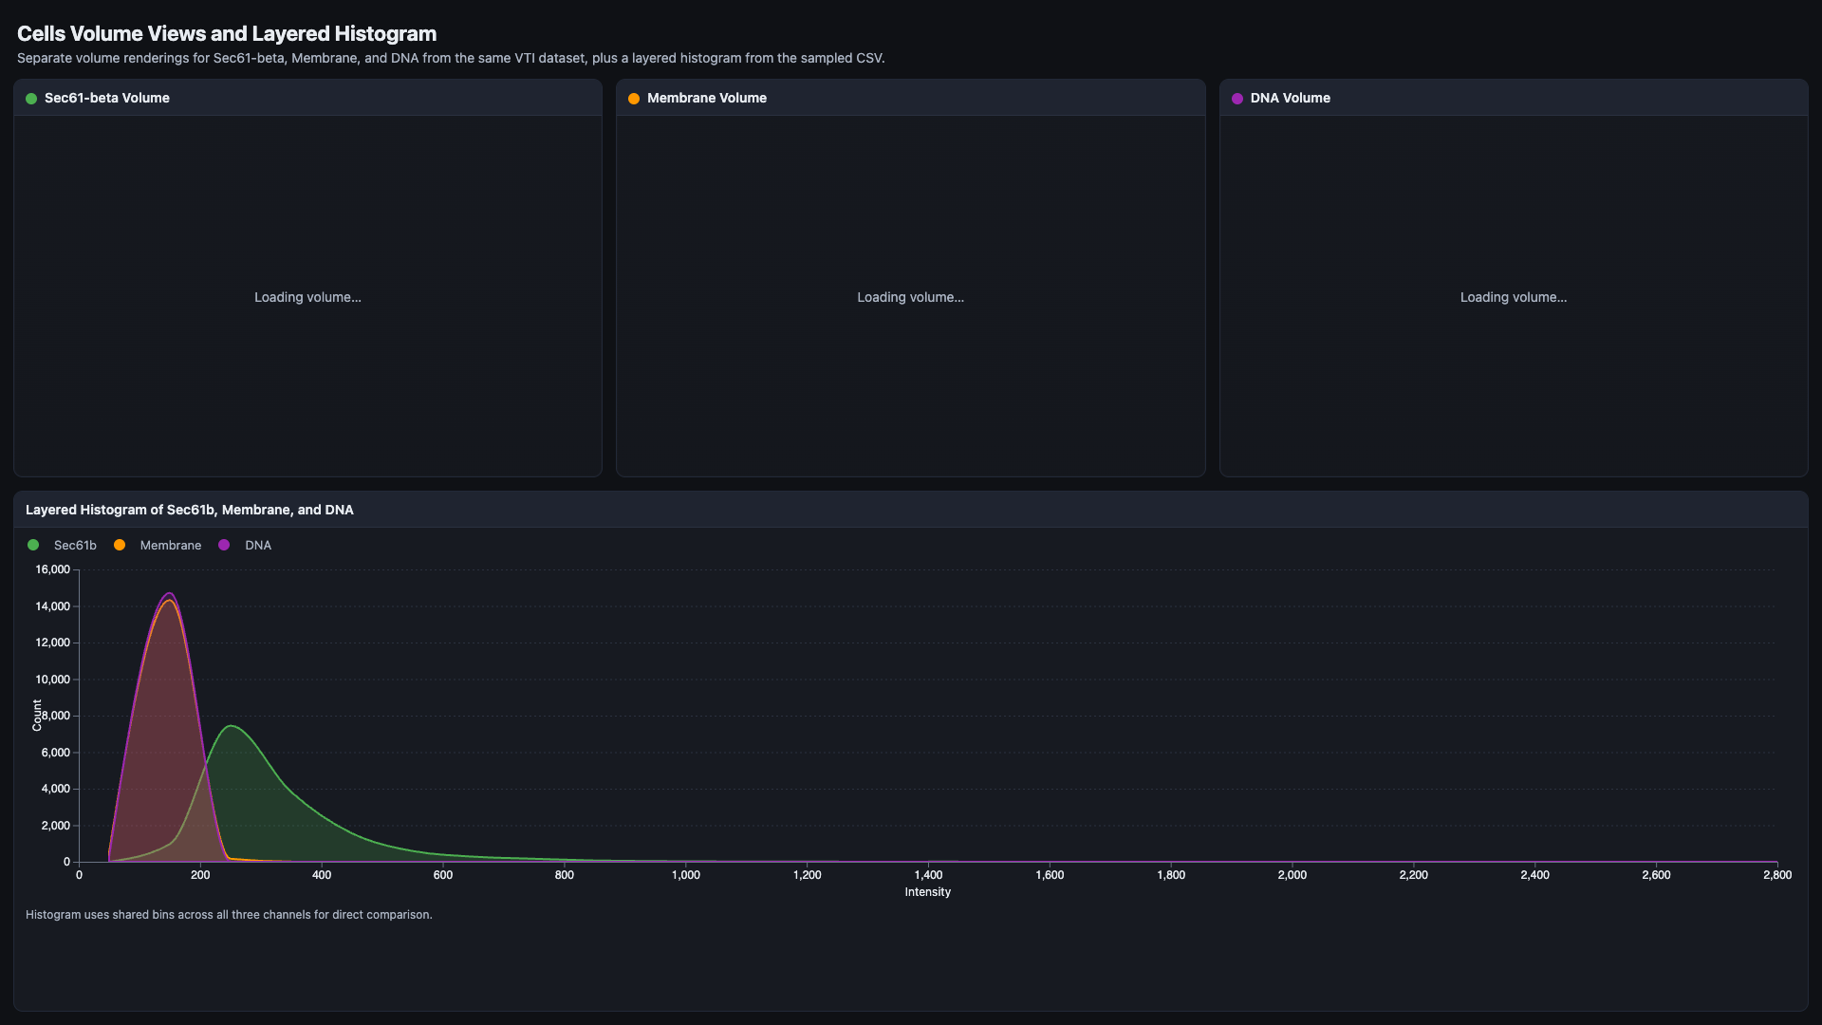
Task: Click the shared bins histogram footnote
Action: [x=229, y=915]
